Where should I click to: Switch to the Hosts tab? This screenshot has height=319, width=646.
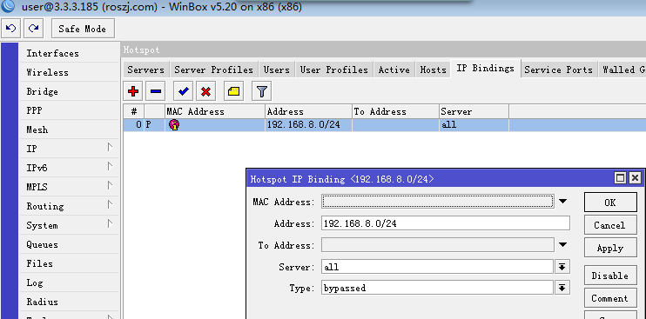pyautogui.click(x=433, y=70)
